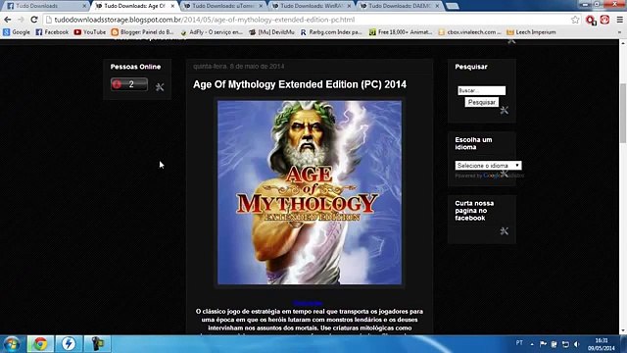Open the [Mu] DevilsMu bookmark
The width and height of the screenshot is (627, 353).
click(272, 32)
